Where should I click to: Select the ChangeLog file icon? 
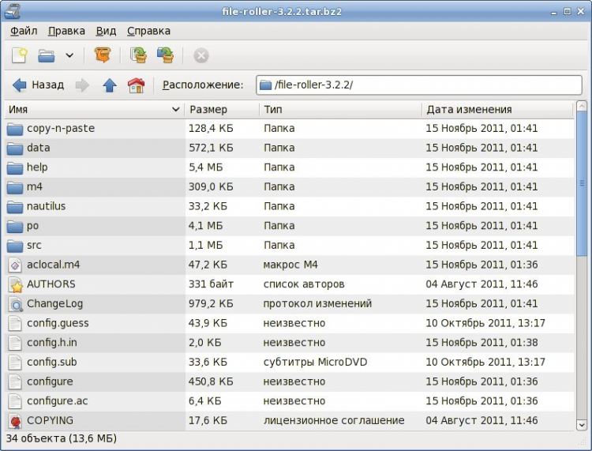[16, 304]
